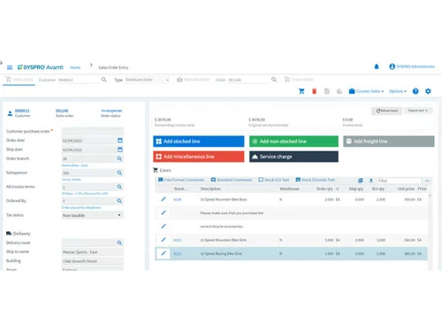Open the customer 0000012 link
The width and height of the screenshot is (442, 332).
22,111
